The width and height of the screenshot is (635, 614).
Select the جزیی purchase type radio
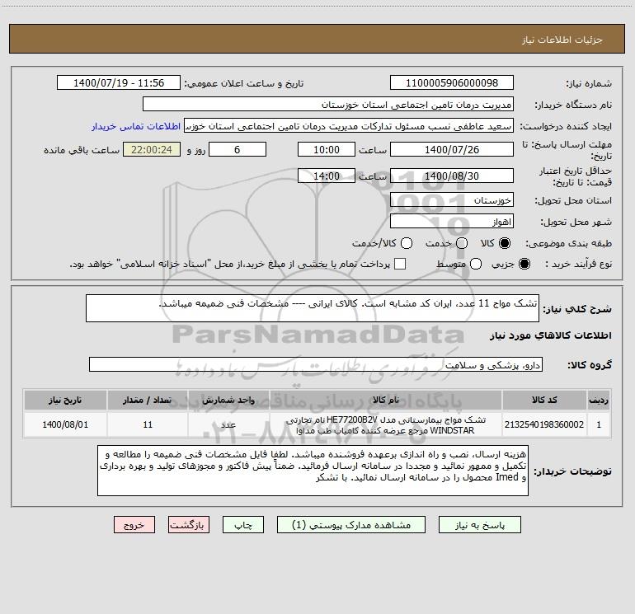[x=524, y=264]
